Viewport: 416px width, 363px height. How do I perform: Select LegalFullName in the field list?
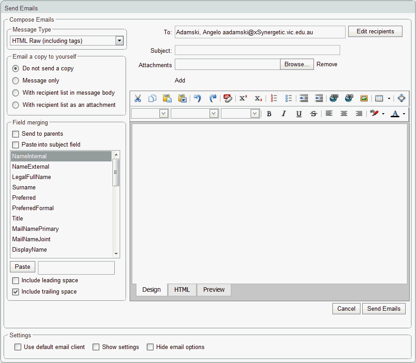[x=61, y=177]
